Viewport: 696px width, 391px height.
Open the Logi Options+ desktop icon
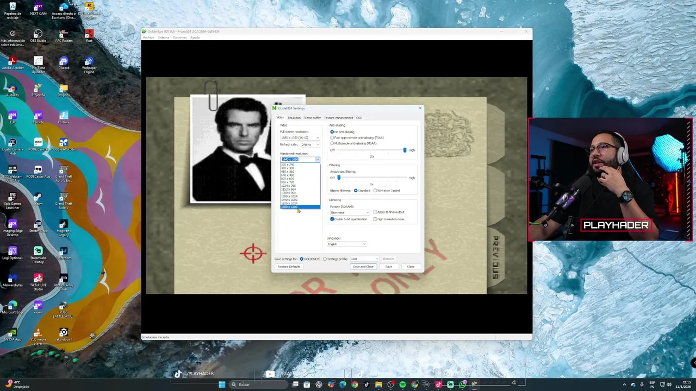[13, 253]
